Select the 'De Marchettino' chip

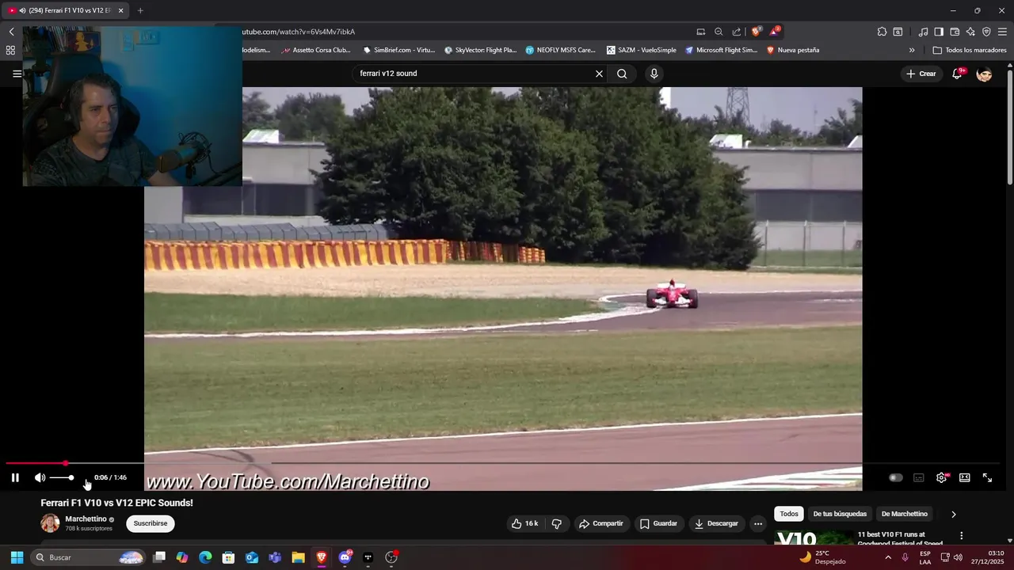[x=905, y=514]
